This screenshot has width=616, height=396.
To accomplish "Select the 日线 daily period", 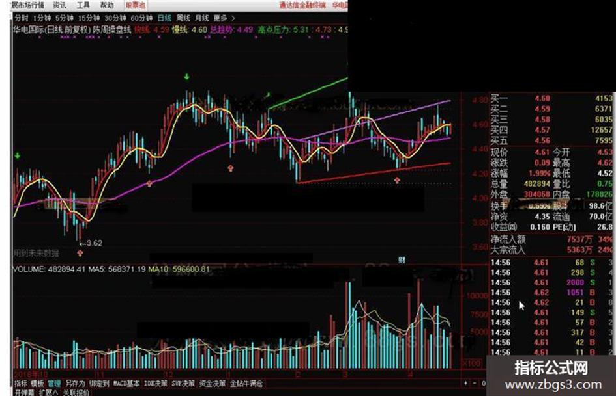I will pos(164,18).
